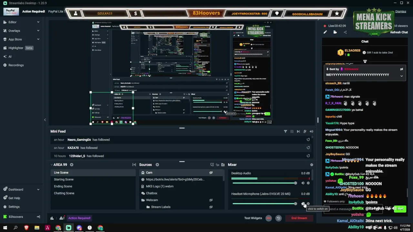This screenshot has height=232, width=413.
Task: Add a new source with plus icon
Action: coord(157,165)
